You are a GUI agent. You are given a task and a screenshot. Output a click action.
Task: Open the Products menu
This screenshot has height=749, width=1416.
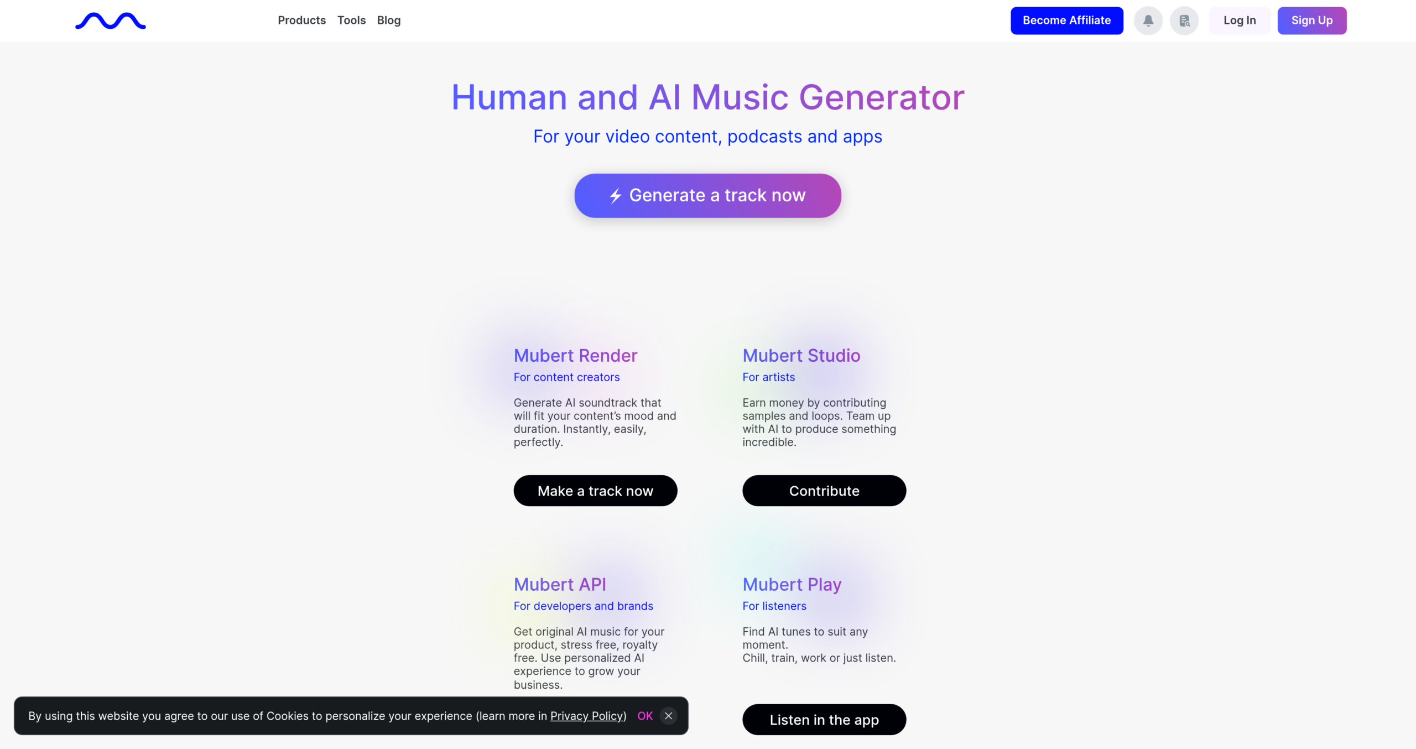click(x=301, y=20)
